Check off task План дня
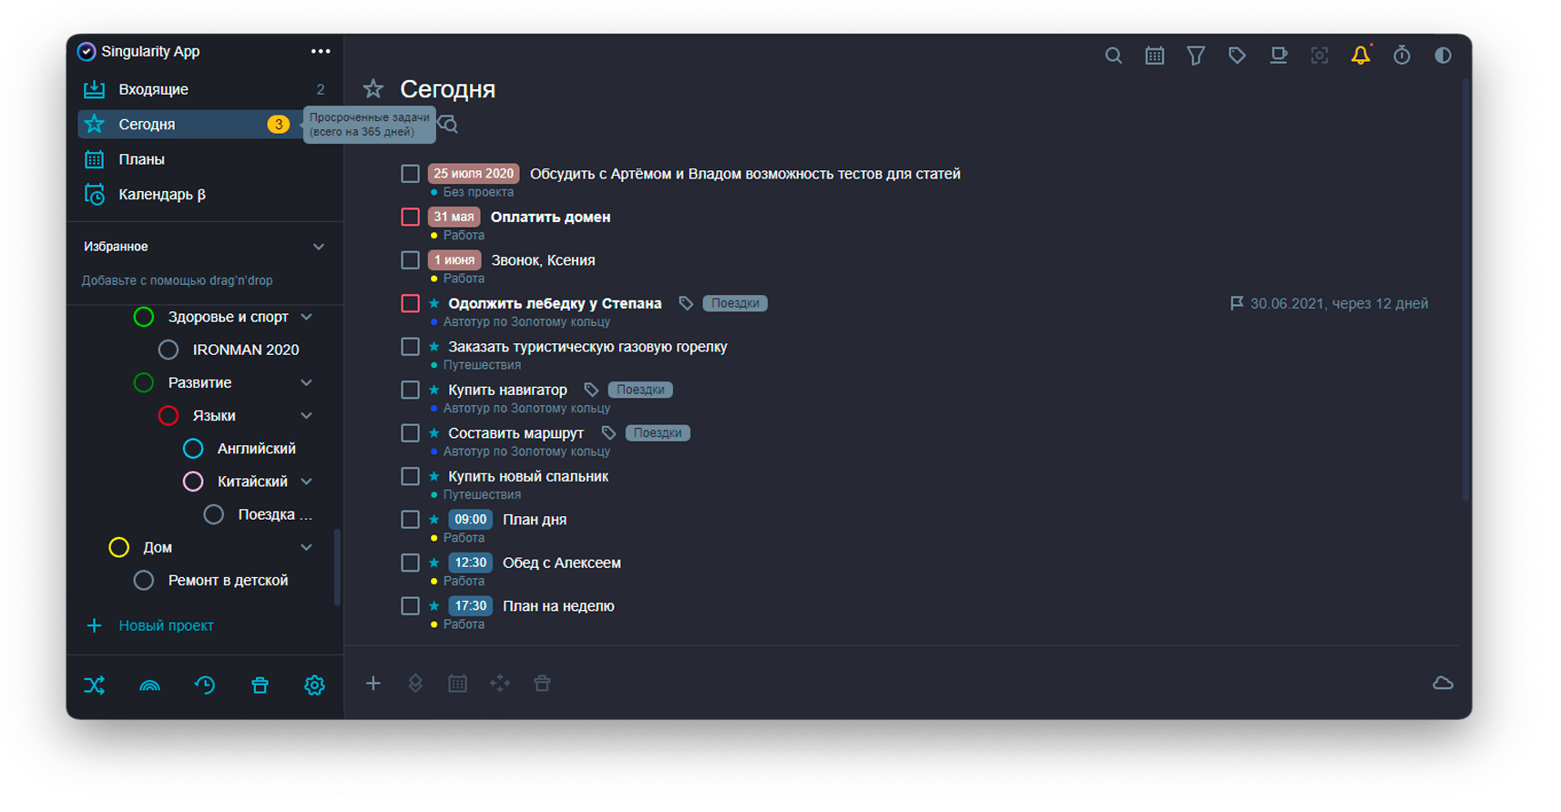The height and width of the screenshot is (812, 1561). [x=411, y=520]
